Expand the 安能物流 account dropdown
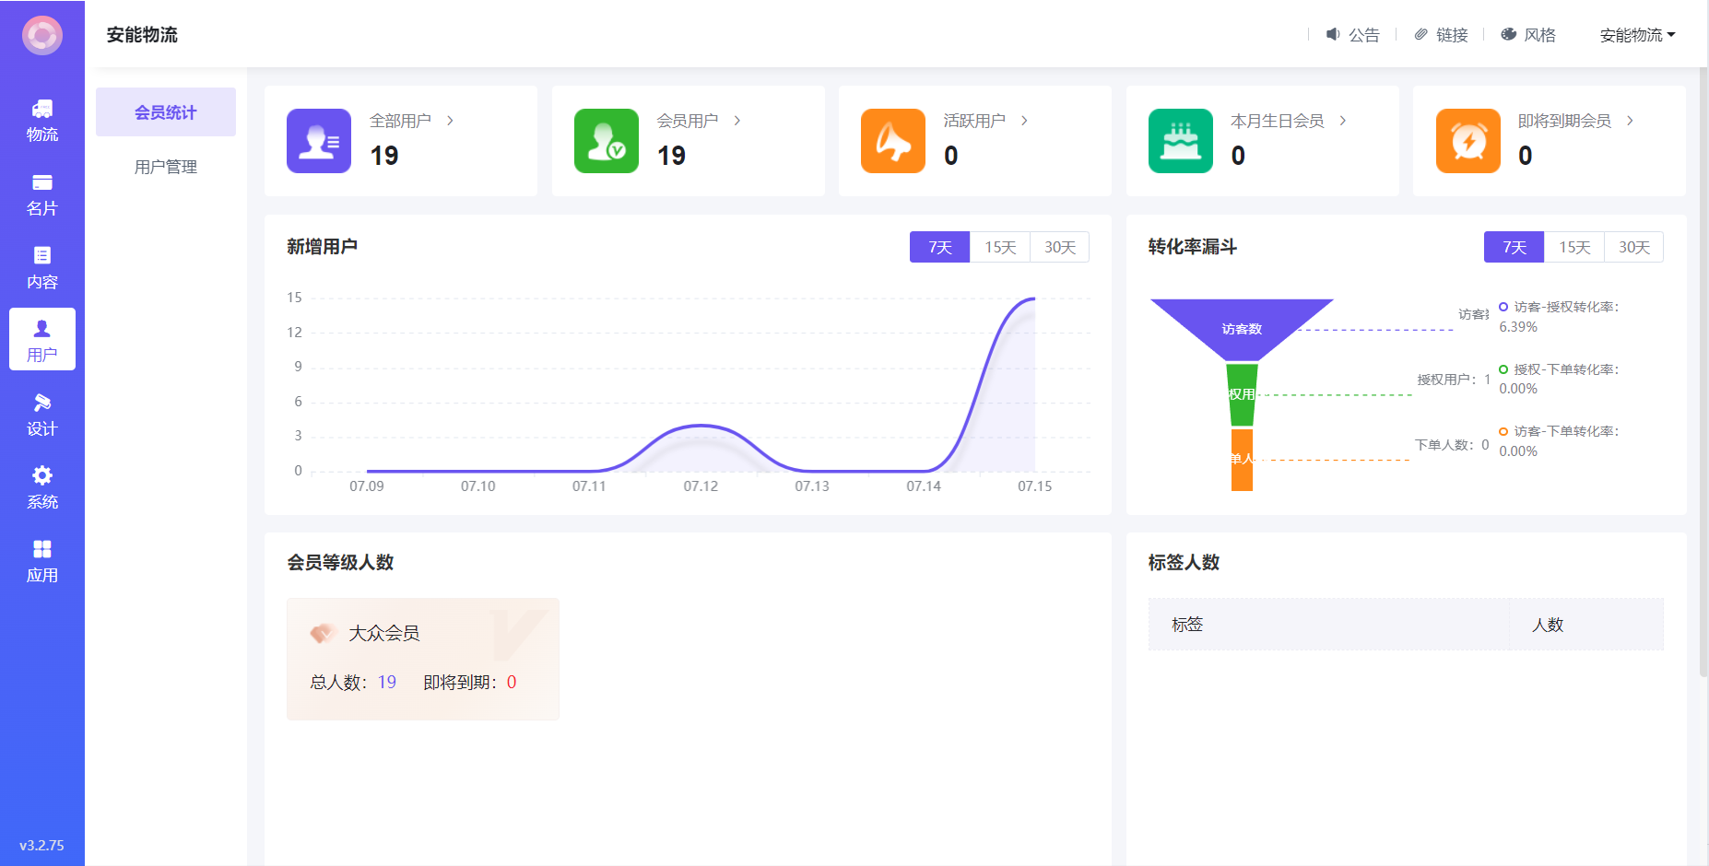The image size is (1709, 866). click(1637, 35)
